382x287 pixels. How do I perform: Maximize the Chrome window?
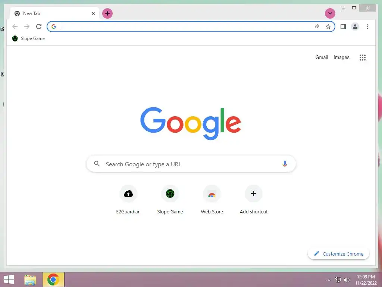[x=354, y=8]
